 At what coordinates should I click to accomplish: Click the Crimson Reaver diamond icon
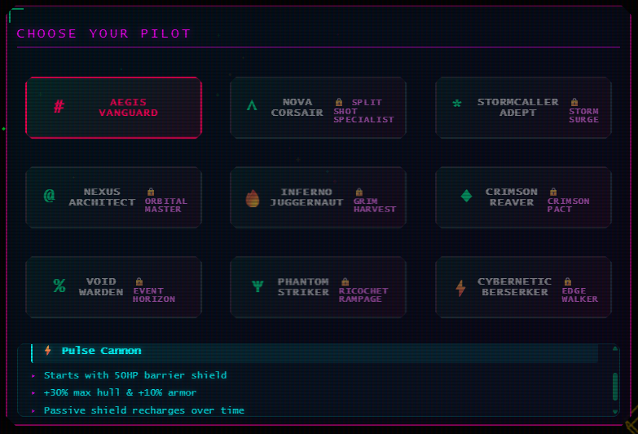pyautogui.click(x=466, y=196)
